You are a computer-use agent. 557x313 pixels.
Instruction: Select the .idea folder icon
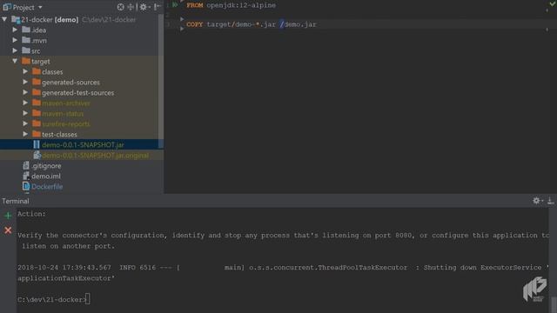click(x=26, y=30)
